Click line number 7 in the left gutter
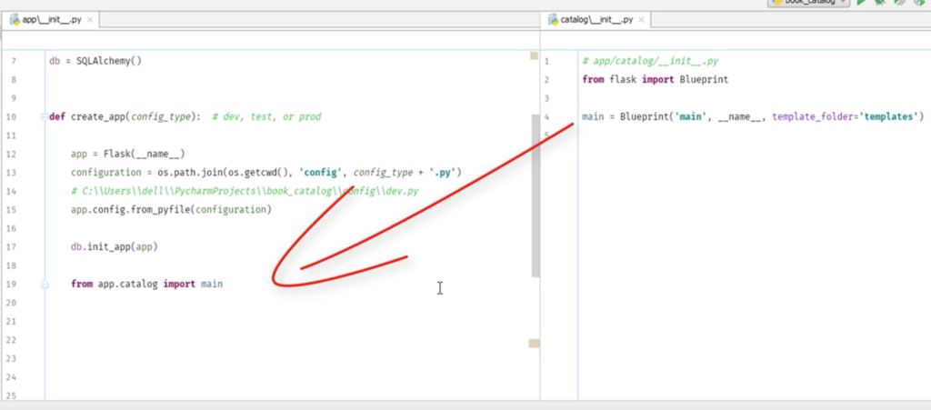The height and width of the screenshot is (410, 931). click(14, 61)
